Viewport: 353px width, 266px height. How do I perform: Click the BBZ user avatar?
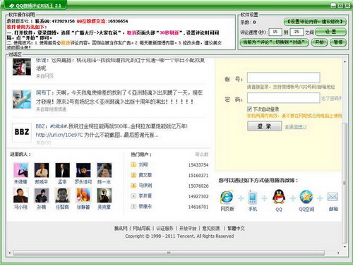[22, 132]
